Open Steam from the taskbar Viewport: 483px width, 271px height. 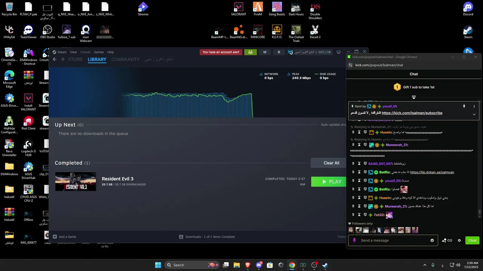[325, 265]
